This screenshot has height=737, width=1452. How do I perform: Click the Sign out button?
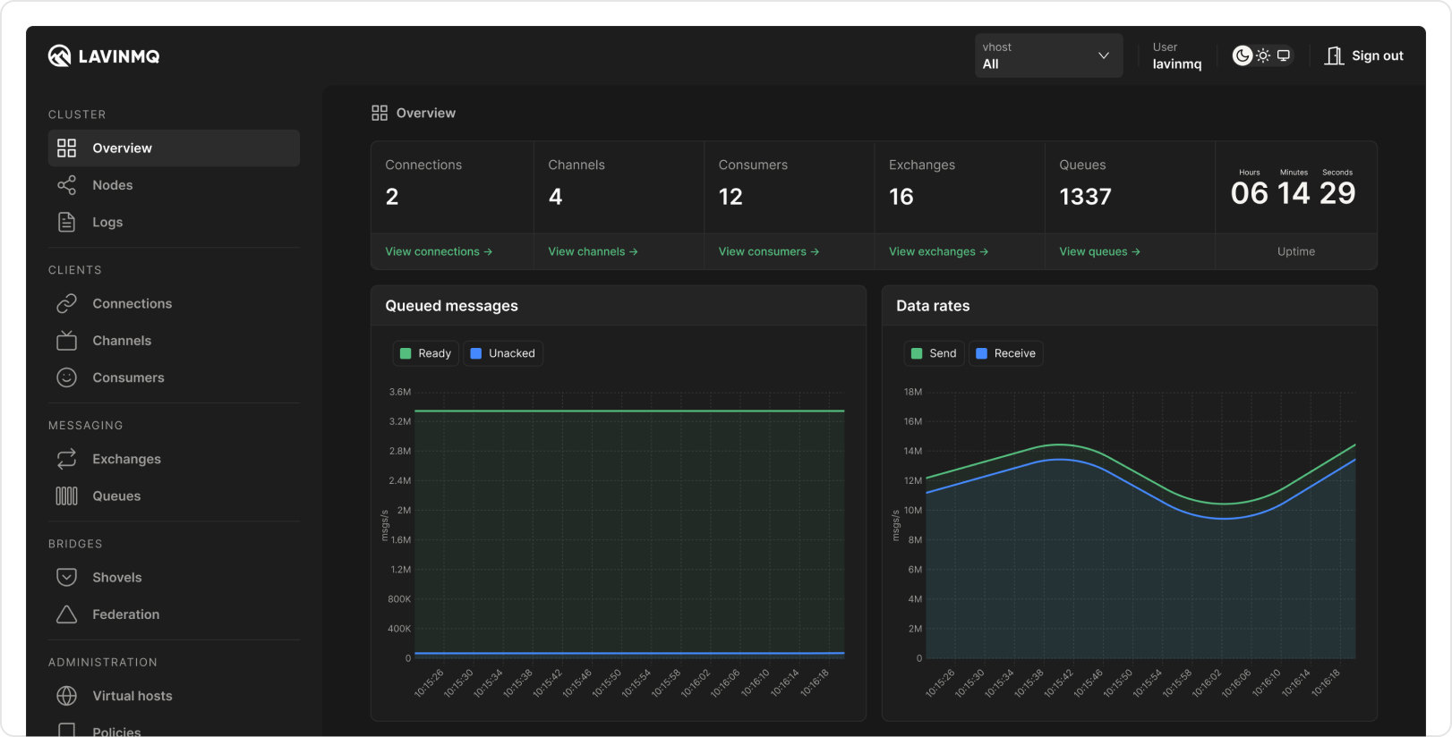1364,55
